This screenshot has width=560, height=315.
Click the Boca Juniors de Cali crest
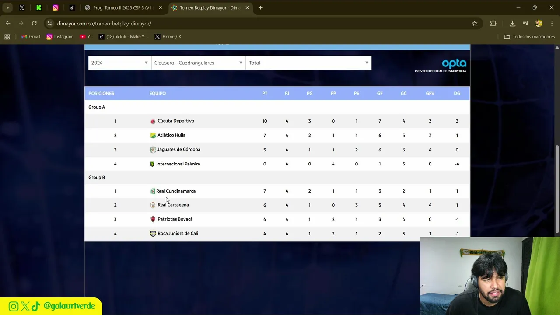(153, 234)
